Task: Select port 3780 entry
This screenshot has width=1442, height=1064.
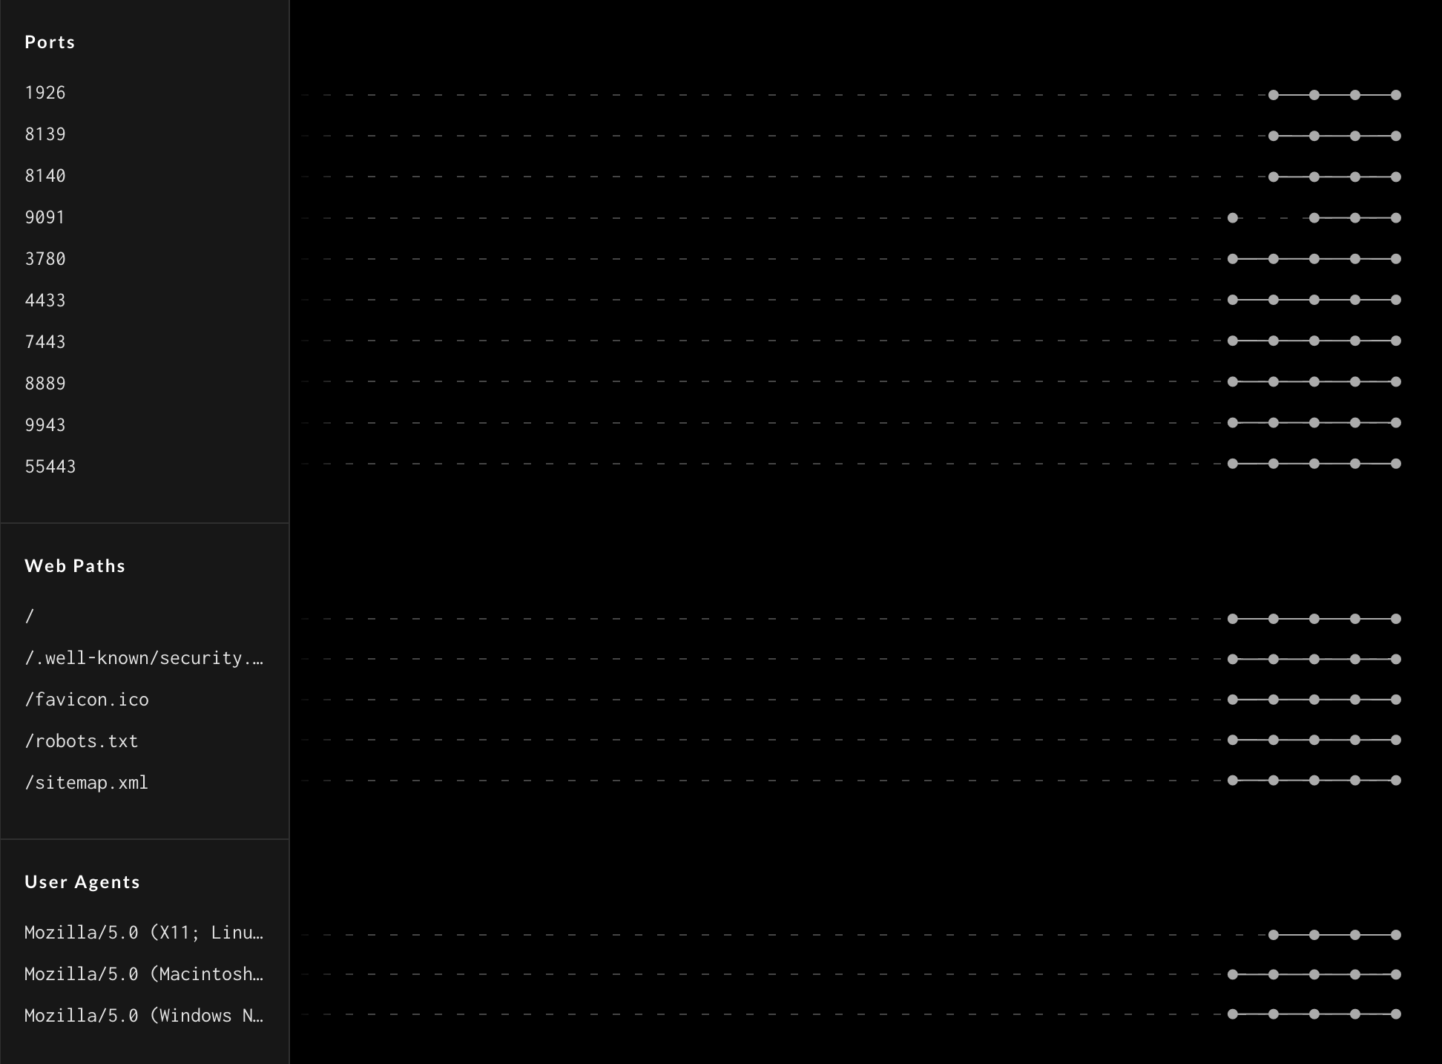Action: click(x=45, y=258)
